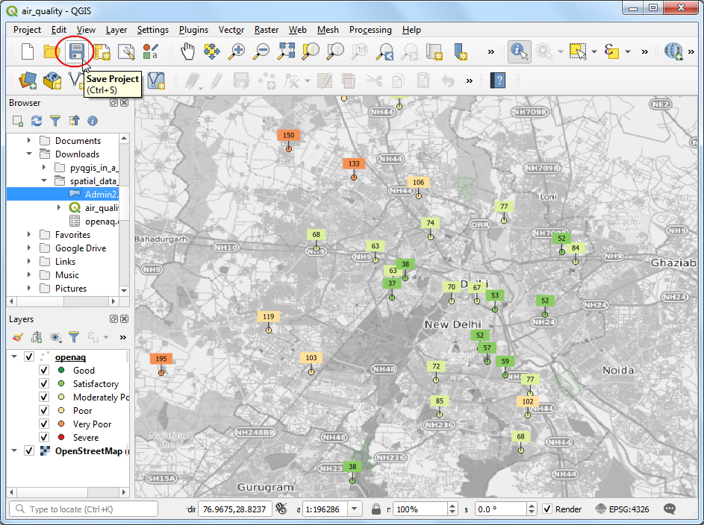Uncheck the Render checkbox
The image size is (704, 525).
point(547,509)
